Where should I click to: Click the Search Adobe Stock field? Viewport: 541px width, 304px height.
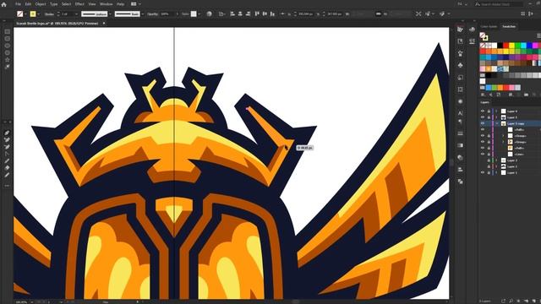click(x=499, y=4)
